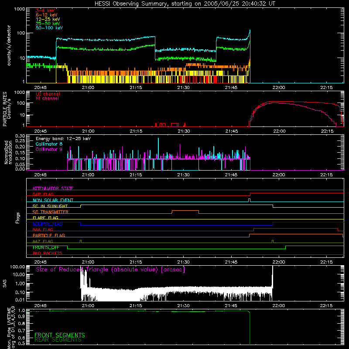Image resolution: width=349 pixels, height=349 pixels.
Task: Click the Size of Reduced Triangle caption
Action: coord(110,270)
